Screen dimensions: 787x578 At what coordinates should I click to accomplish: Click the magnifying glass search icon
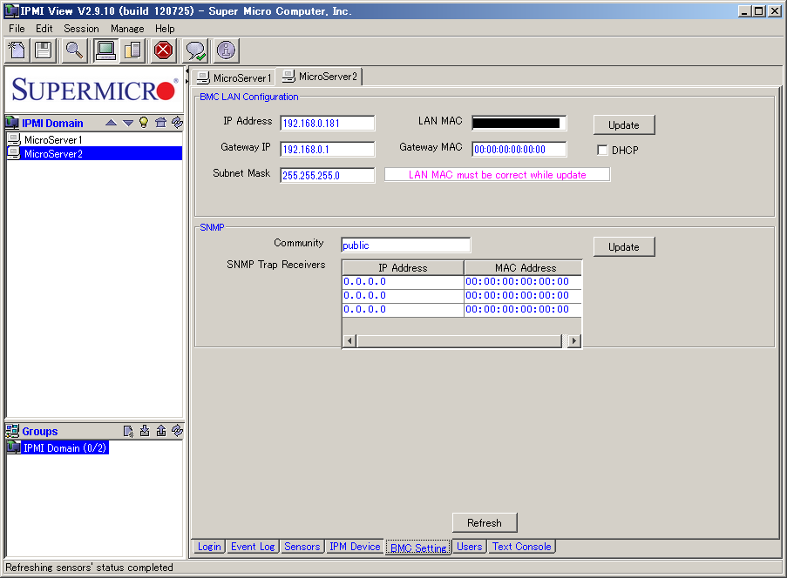click(74, 50)
